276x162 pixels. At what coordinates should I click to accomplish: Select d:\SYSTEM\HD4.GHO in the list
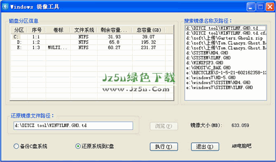[x=226, y=53]
